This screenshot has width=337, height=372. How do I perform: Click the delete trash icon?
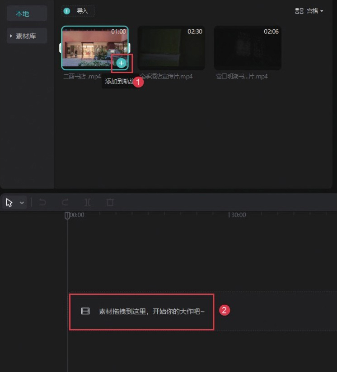(110, 202)
